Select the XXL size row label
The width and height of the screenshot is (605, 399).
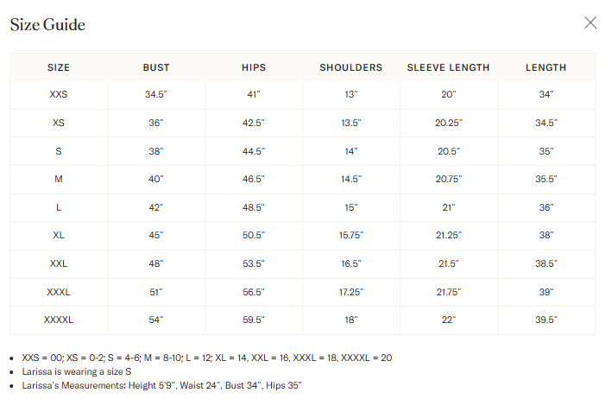tap(59, 263)
